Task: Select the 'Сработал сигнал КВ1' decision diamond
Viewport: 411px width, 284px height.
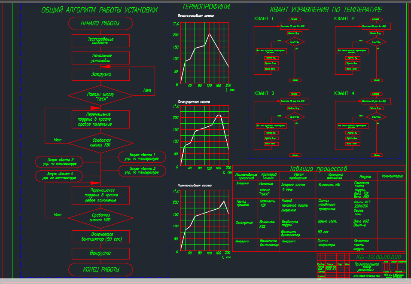Action: click(x=100, y=143)
